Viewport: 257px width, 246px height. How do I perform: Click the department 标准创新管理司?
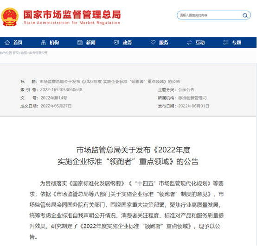[192, 98]
